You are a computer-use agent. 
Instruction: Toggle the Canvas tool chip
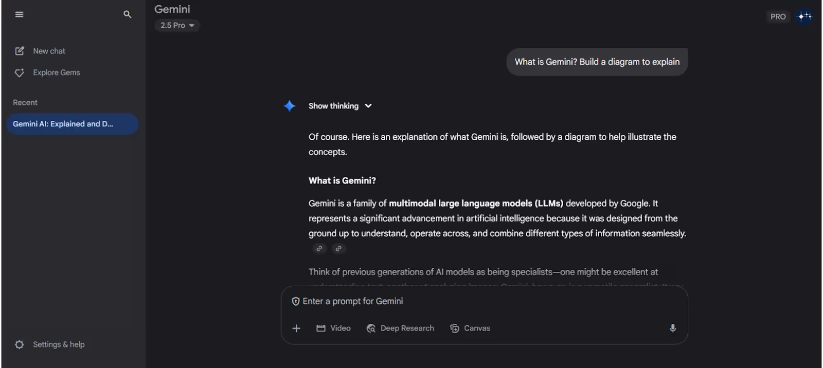tap(470, 328)
